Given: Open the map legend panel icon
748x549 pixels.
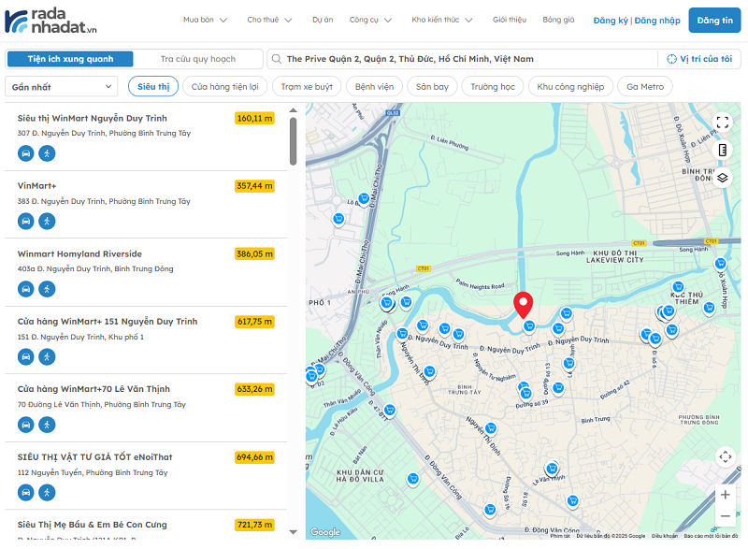Looking at the screenshot, I should (723, 151).
